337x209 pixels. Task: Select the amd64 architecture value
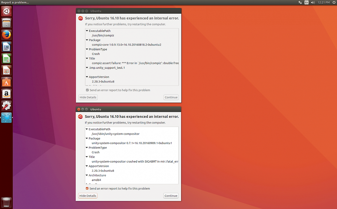pyautogui.click(x=96, y=180)
